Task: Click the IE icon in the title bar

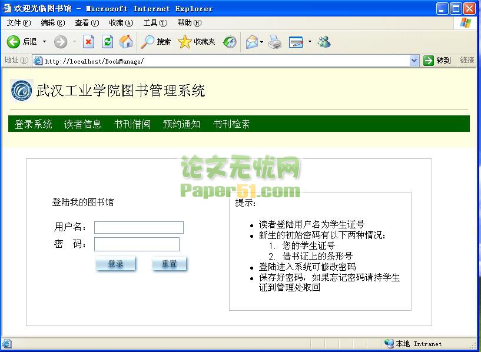Action: (6, 8)
